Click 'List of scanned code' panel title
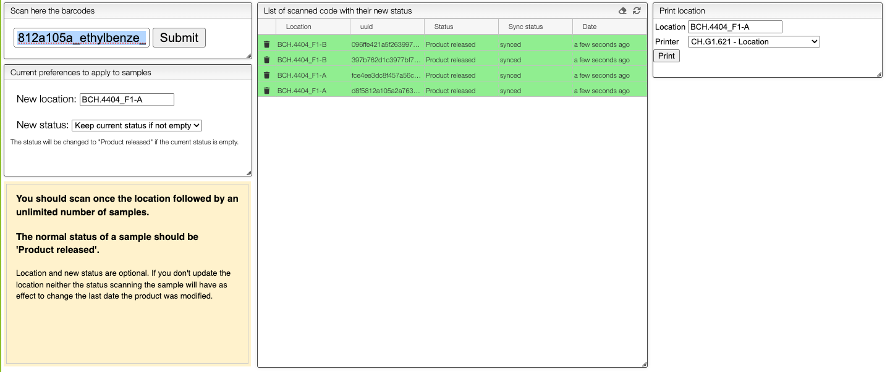Screen dimensions: 890x372 point(337,10)
